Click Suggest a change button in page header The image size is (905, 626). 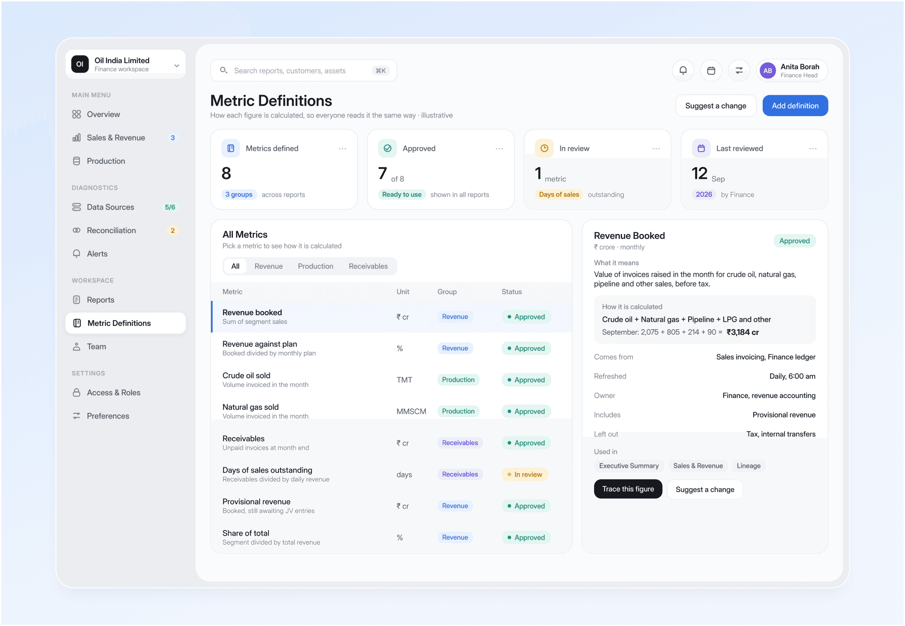[x=716, y=105]
